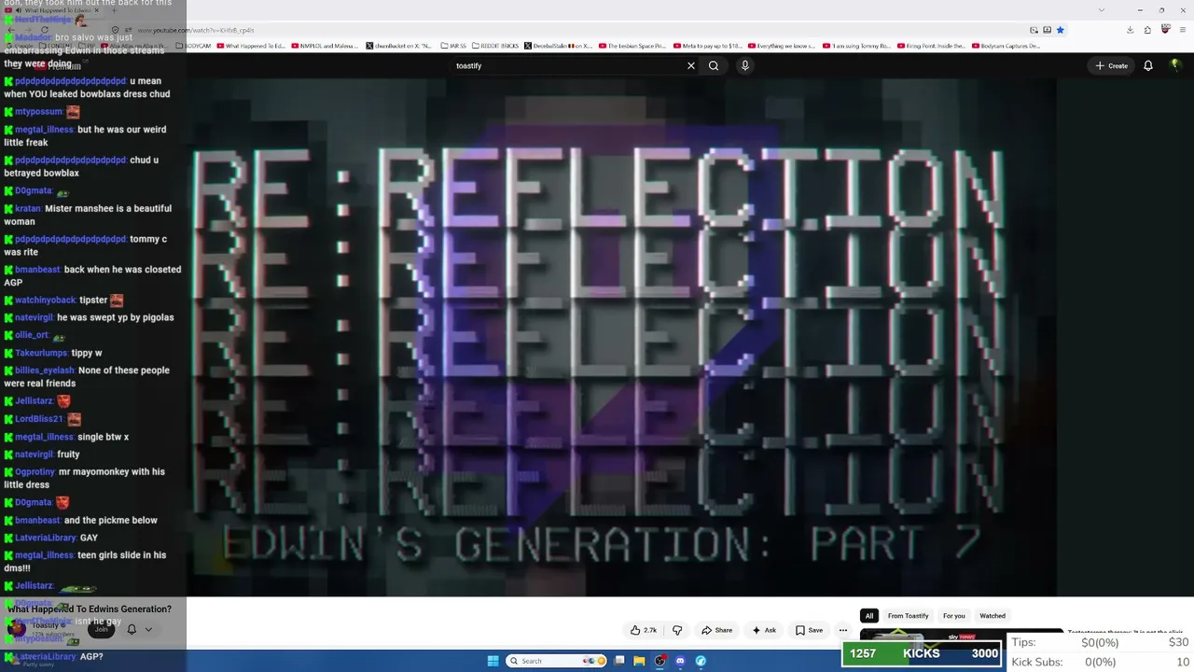1194x672 pixels.
Task: Click chat username 'watchinyoback'
Action: 46,301
